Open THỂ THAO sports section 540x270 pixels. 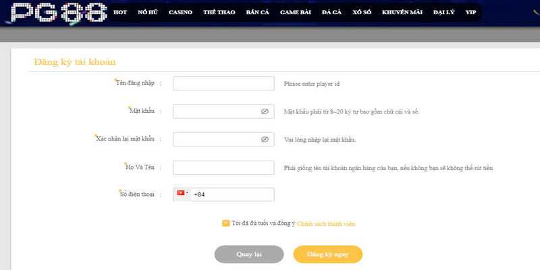[x=219, y=12]
